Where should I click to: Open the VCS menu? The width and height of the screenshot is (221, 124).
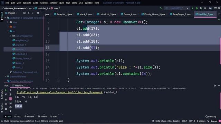[81, 3]
